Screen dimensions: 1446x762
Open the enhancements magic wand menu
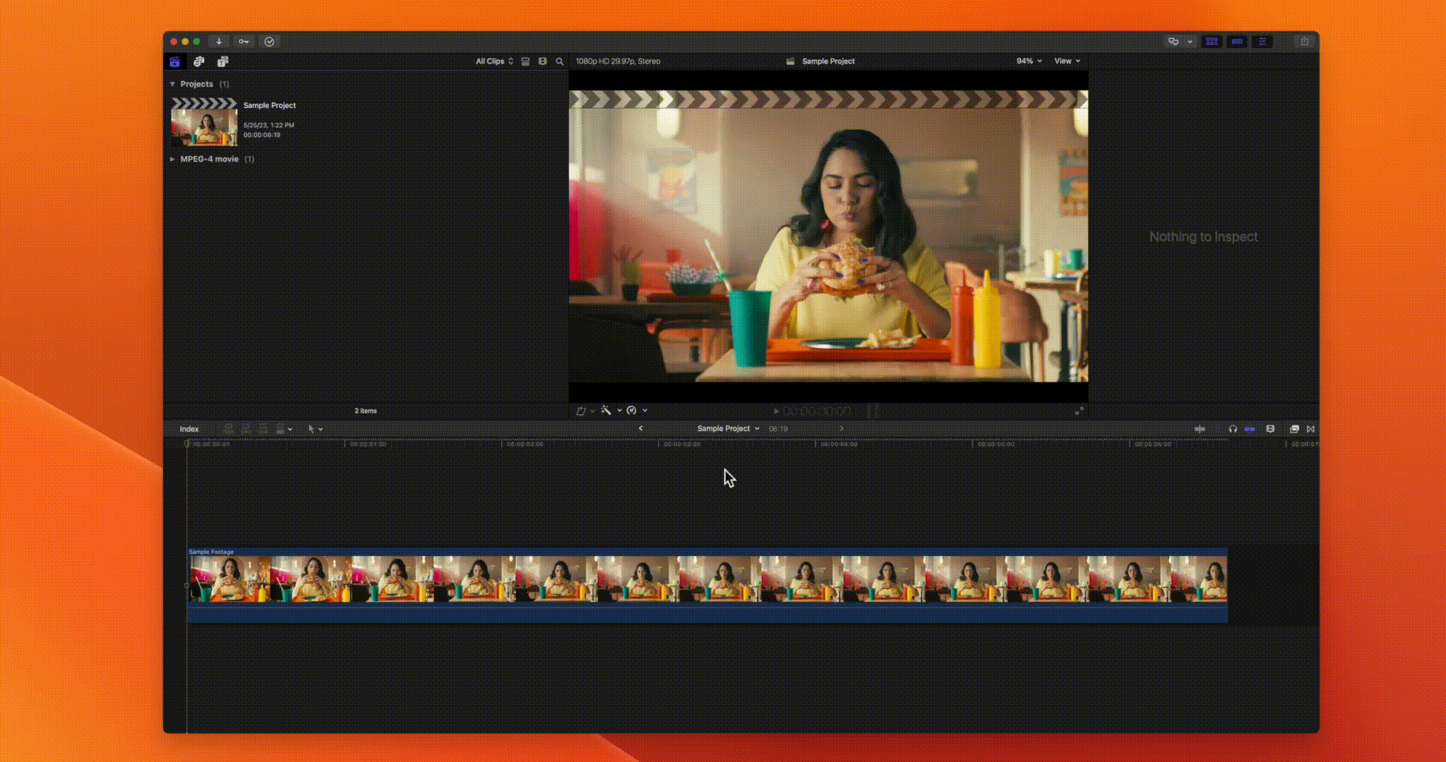tap(611, 411)
